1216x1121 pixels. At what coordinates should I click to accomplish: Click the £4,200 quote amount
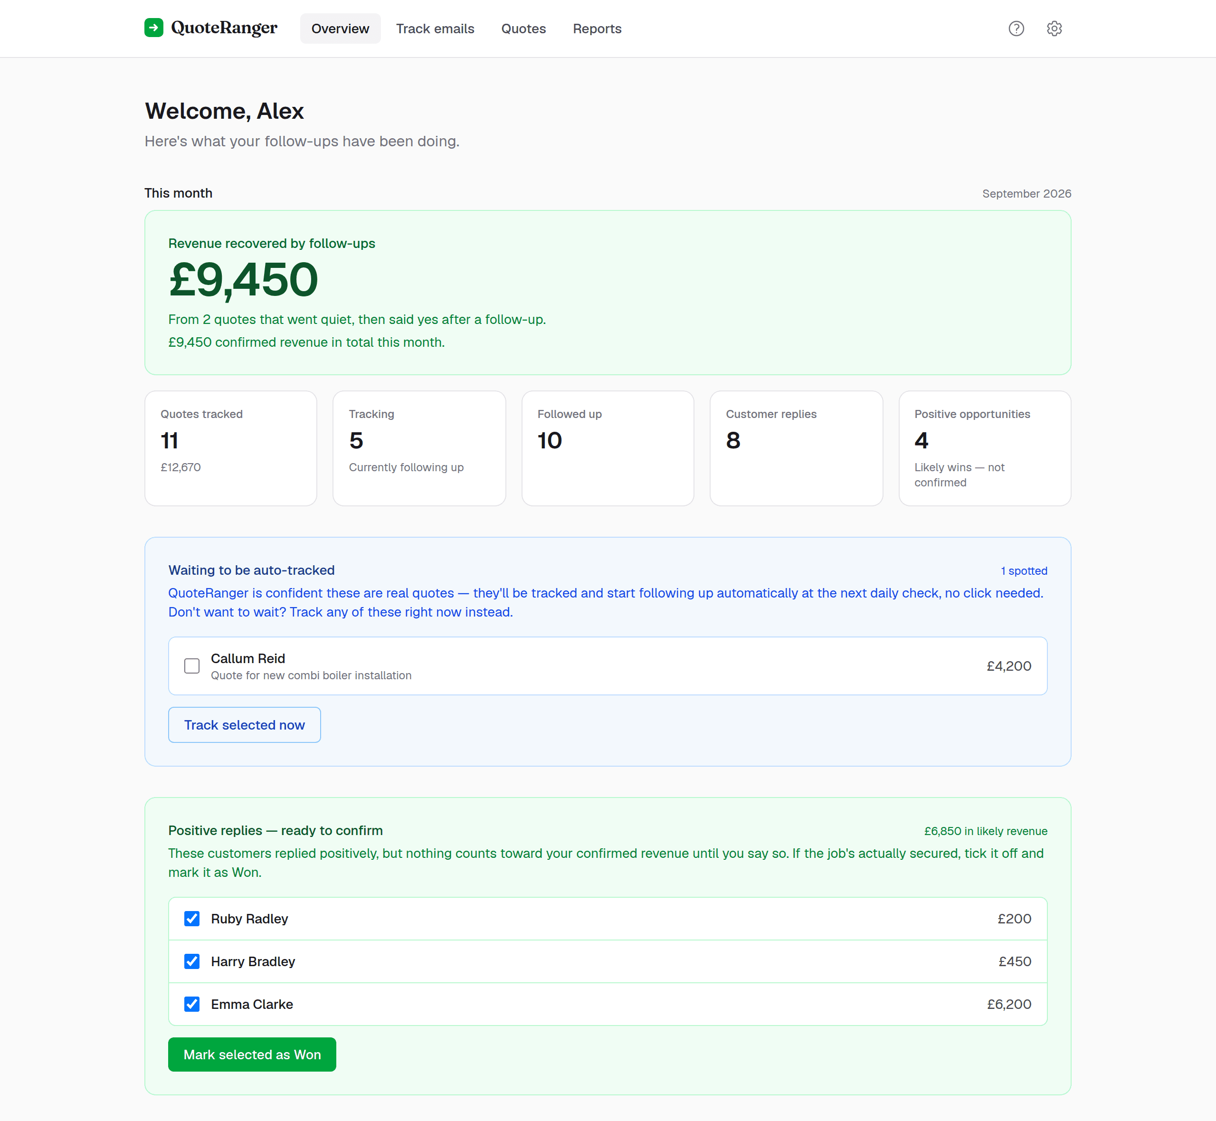point(1009,666)
